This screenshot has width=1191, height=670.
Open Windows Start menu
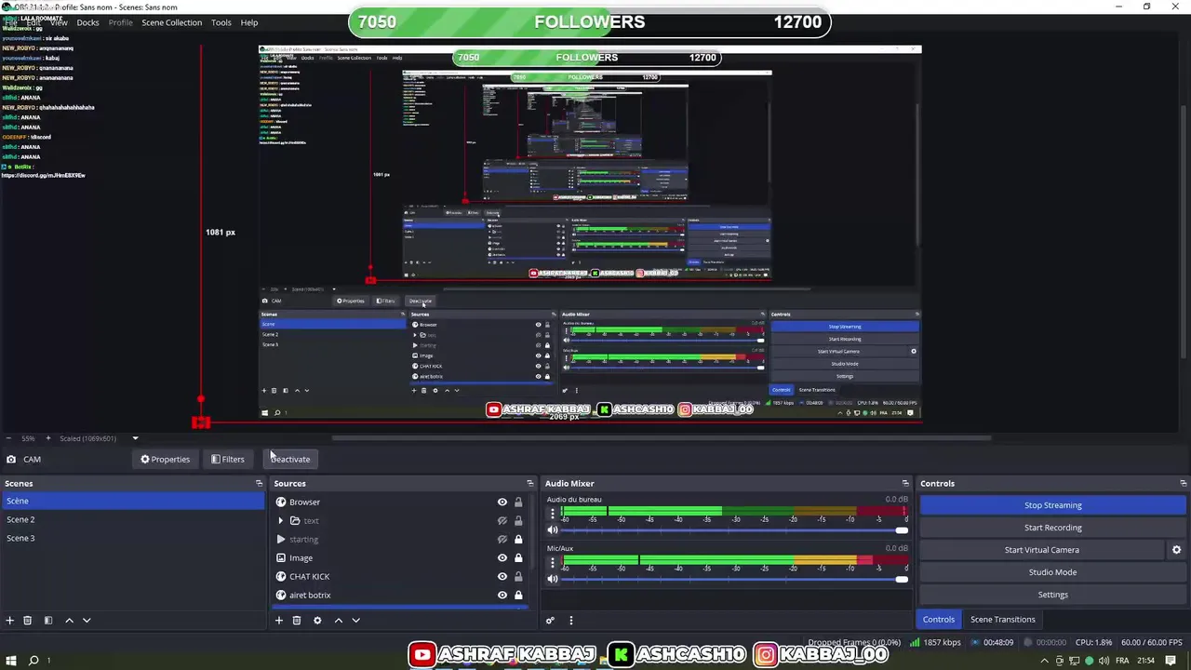[x=9, y=661]
